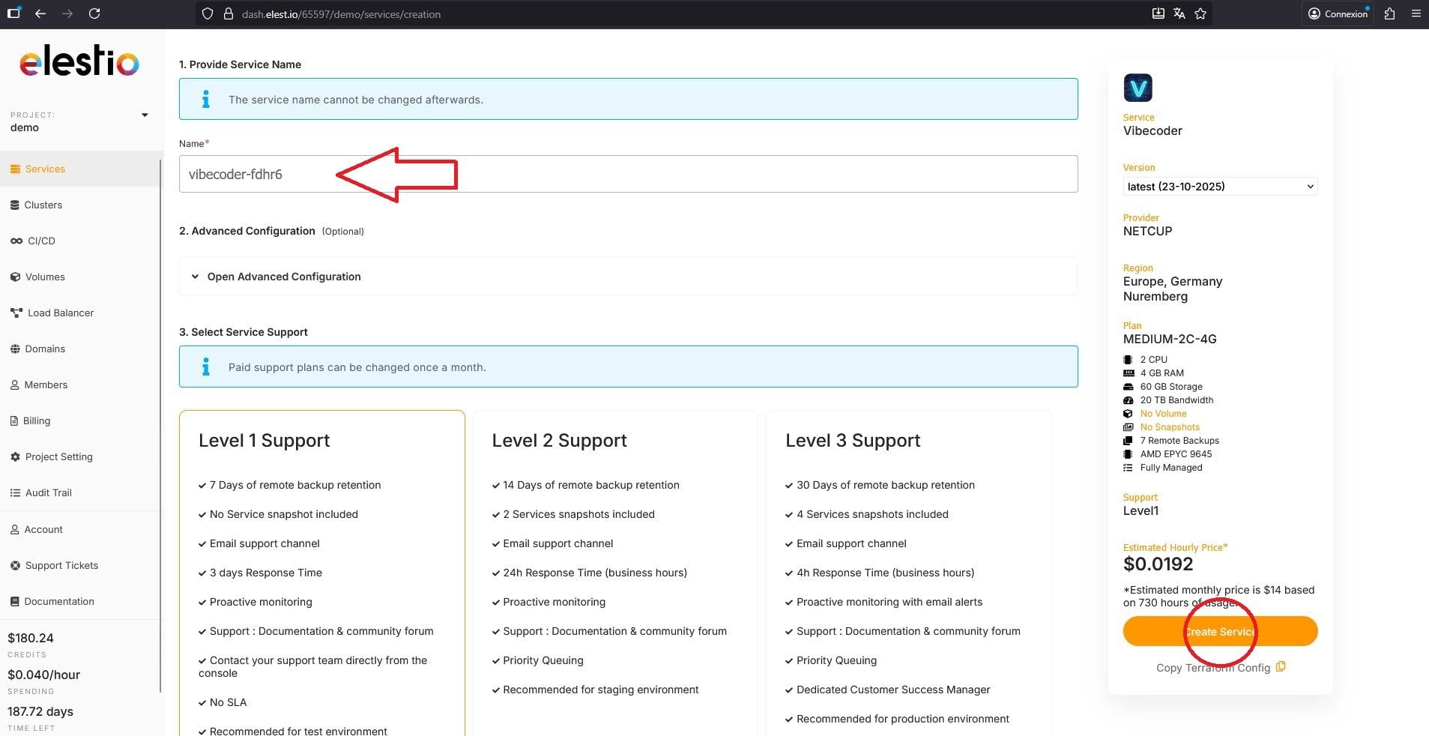Go to Clusters in sidebar
This screenshot has width=1429, height=736.
pos(43,205)
